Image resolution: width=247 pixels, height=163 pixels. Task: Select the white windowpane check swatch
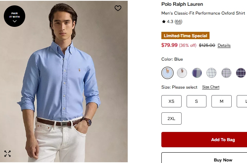coord(211,72)
